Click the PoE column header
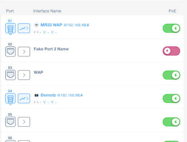This screenshot has height=142, width=187. point(172,11)
